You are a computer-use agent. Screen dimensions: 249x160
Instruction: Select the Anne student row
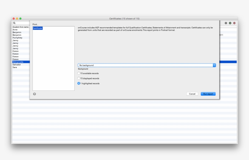click(x=15, y=30)
